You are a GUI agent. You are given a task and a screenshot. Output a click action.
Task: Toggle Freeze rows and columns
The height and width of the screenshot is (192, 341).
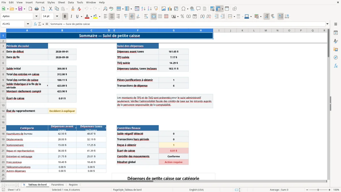(218, 9)
